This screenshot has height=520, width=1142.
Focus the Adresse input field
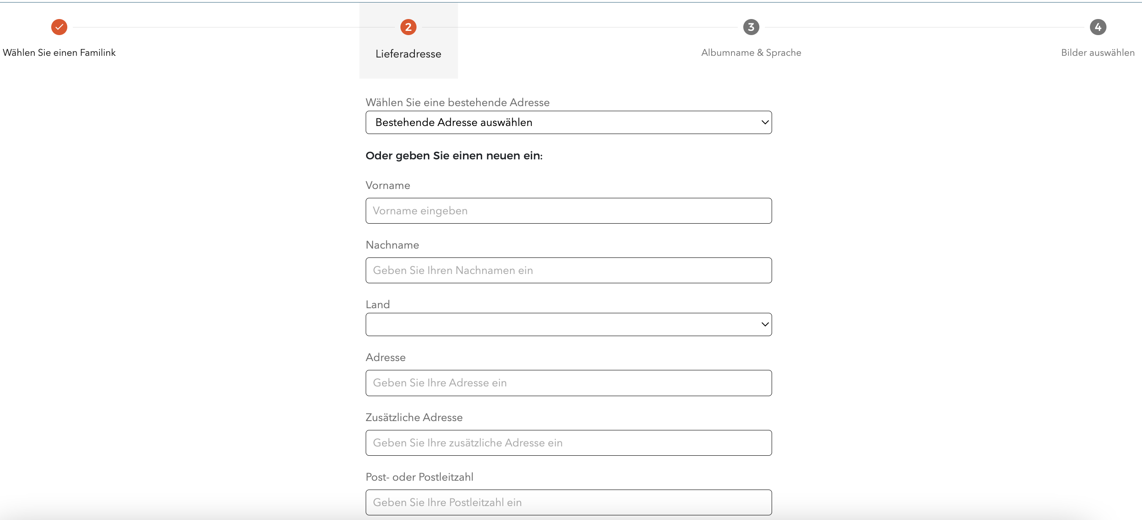568,383
